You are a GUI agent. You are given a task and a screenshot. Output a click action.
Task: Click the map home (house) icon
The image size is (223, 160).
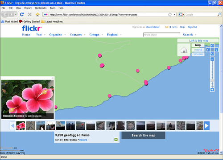tap(184, 50)
